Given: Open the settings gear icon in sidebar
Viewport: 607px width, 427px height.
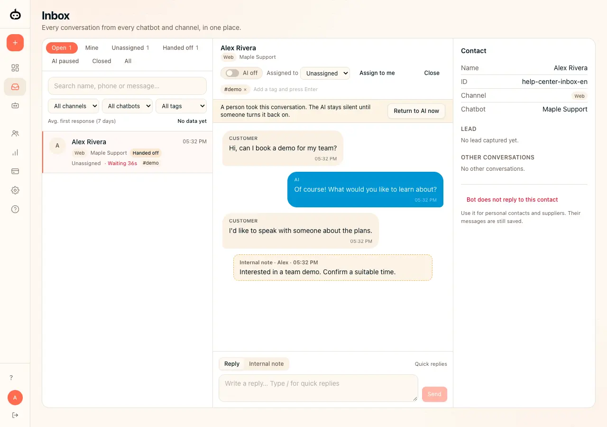Looking at the screenshot, I should [x=15, y=190].
